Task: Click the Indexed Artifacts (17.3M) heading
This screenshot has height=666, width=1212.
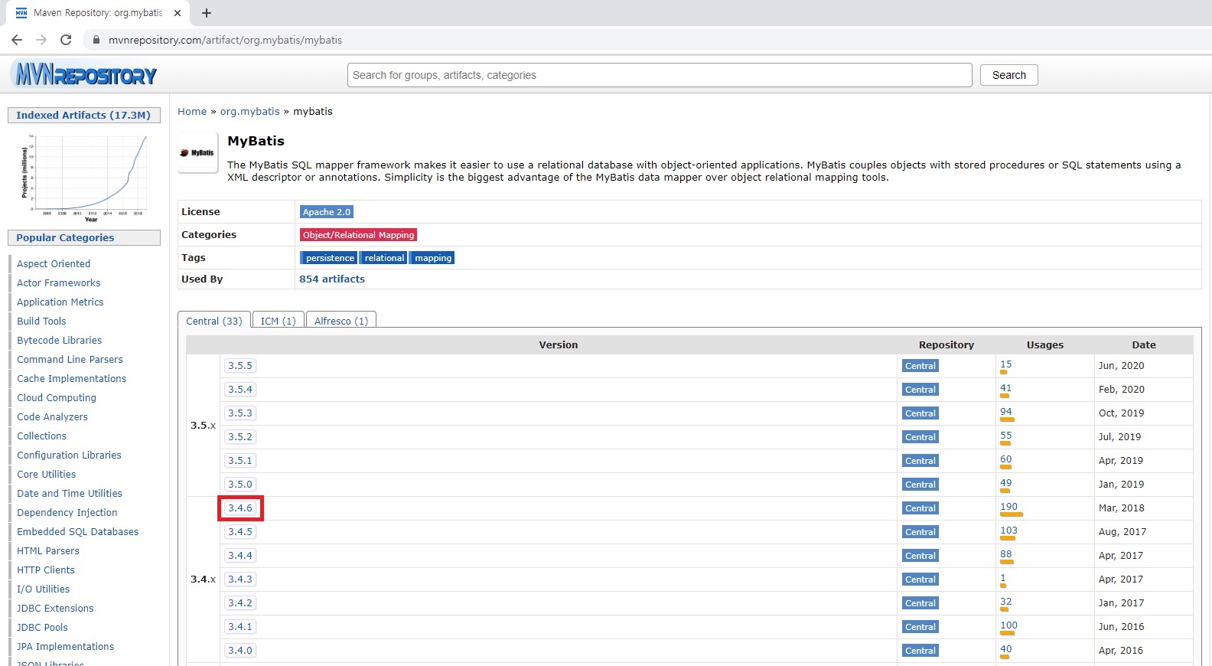Action: coord(83,115)
